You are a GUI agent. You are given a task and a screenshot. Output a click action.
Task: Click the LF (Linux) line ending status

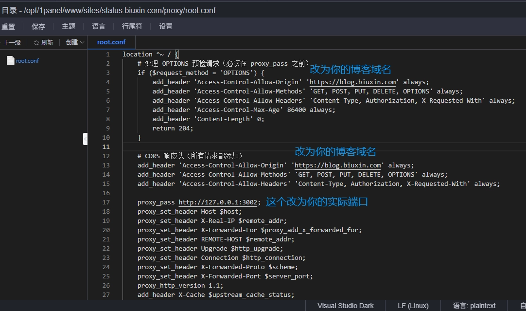coord(413,306)
